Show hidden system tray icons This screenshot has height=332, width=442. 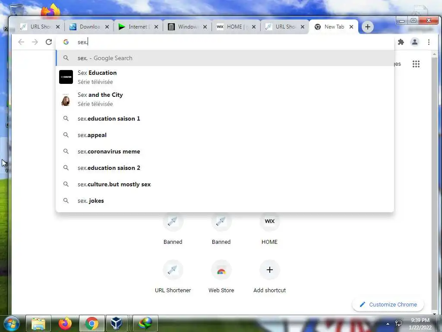(388, 324)
